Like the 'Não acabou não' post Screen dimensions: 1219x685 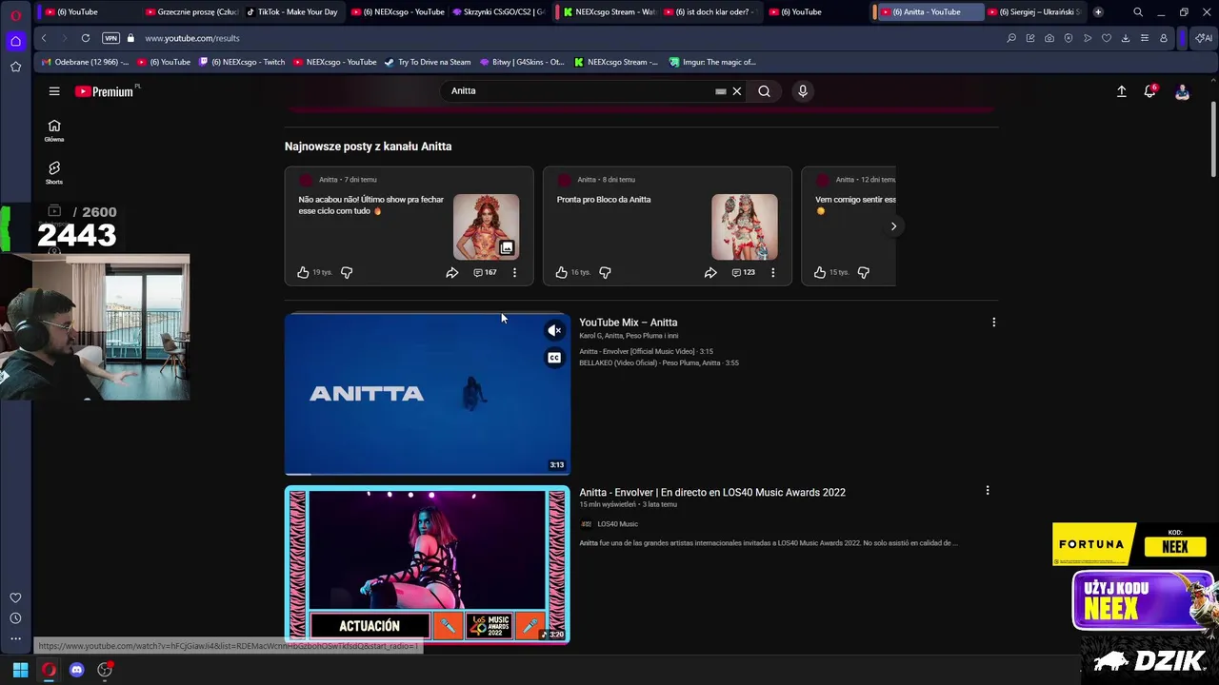pyautogui.click(x=303, y=272)
